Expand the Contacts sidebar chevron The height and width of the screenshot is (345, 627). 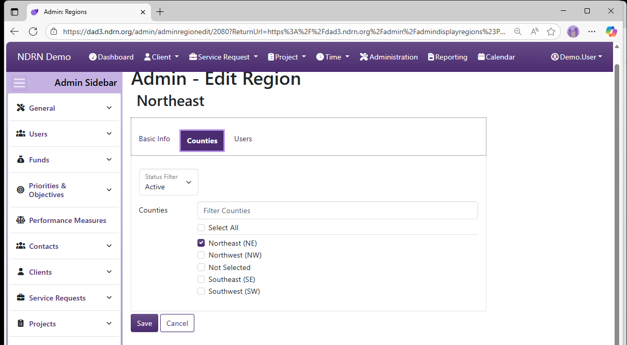(x=109, y=246)
